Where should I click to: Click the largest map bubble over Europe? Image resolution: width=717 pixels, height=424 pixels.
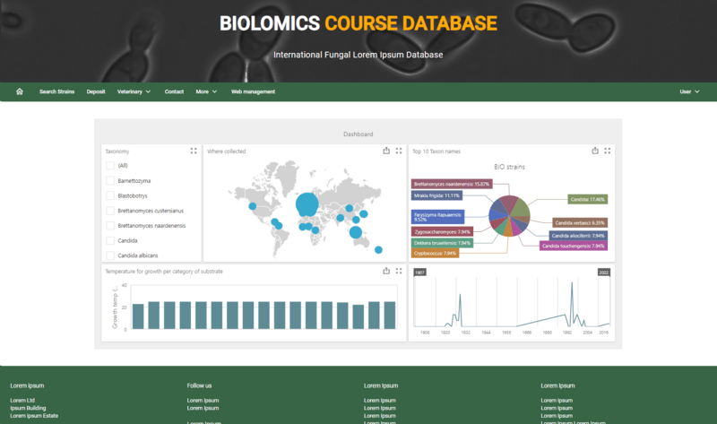307,204
